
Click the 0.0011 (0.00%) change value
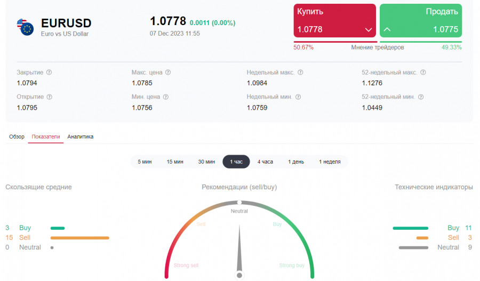(212, 22)
